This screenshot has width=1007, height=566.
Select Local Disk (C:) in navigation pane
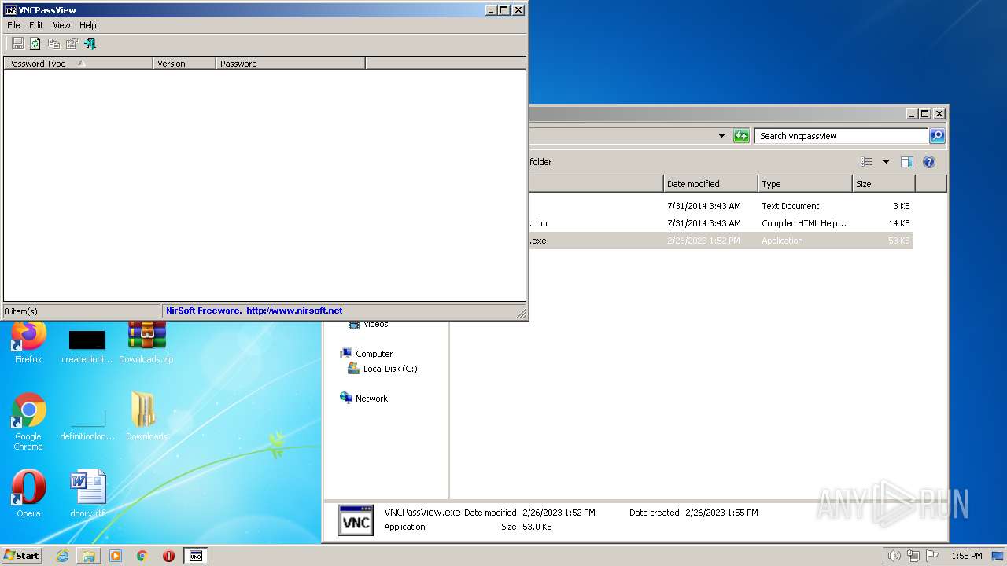pos(382,369)
